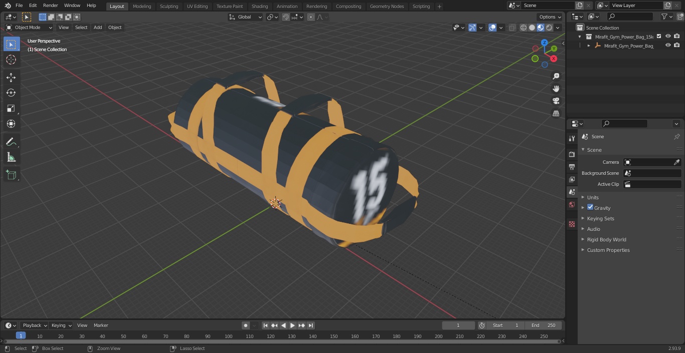The image size is (685, 353).
Task: Open the Render menu
Action: click(x=50, y=6)
